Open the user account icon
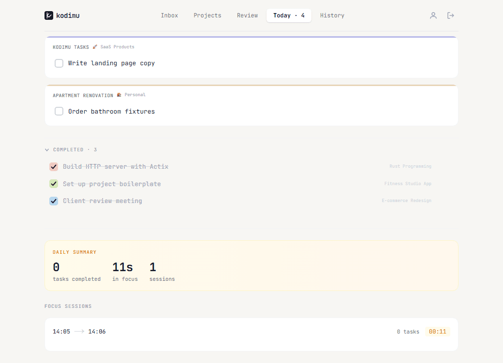This screenshot has height=363, width=503. 433,15
